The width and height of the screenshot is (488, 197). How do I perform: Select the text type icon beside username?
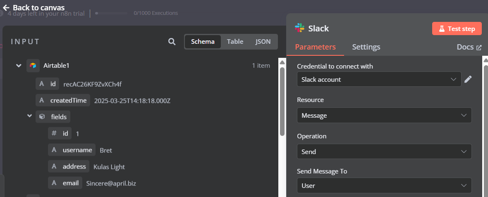54,150
